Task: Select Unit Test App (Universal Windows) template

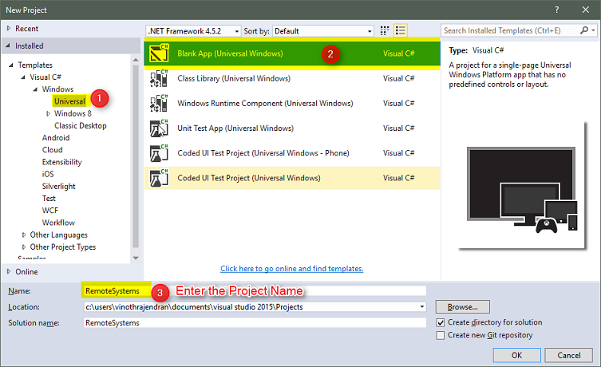Action: click(292, 128)
